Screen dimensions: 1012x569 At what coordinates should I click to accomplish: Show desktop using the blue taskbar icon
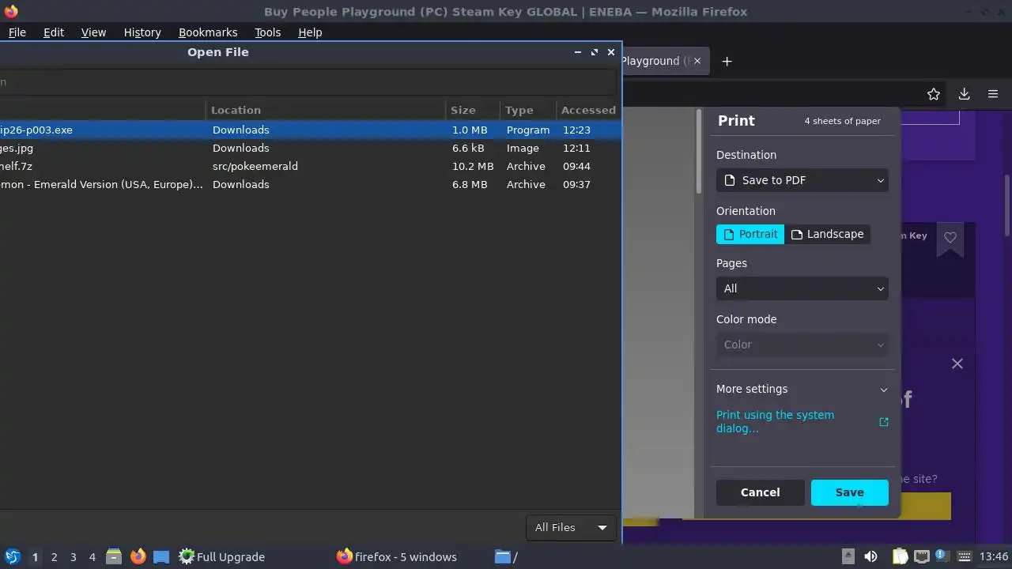[161, 556]
